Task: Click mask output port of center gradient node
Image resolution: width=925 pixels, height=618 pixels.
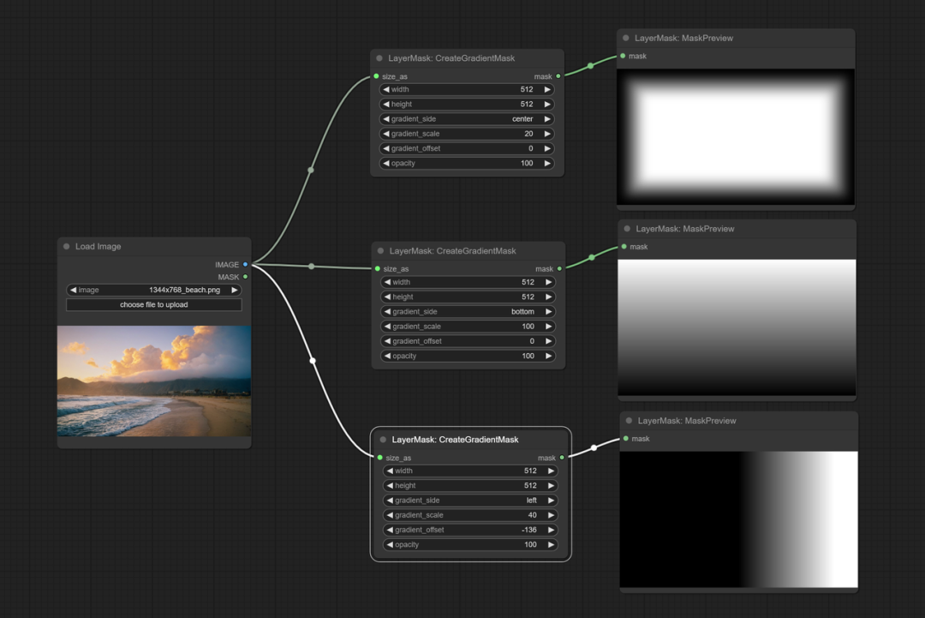Action: [558, 76]
